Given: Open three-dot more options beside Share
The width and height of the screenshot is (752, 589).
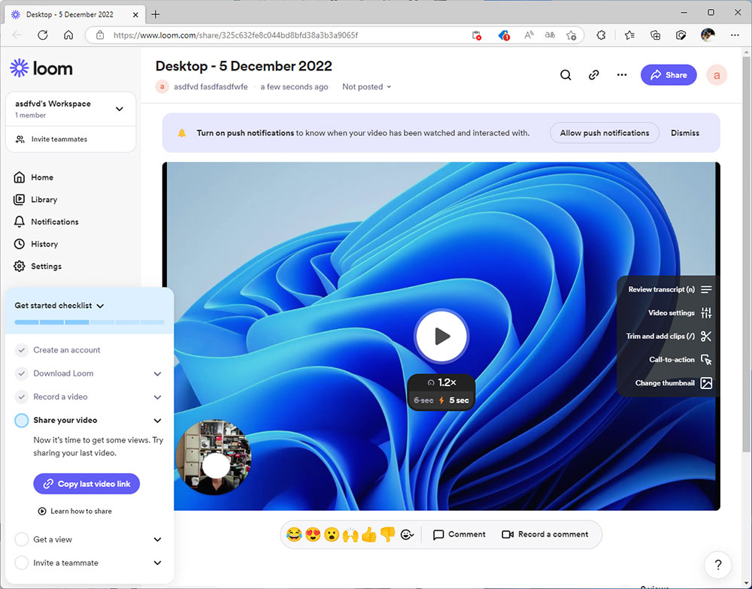Looking at the screenshot, I should 622,75.
